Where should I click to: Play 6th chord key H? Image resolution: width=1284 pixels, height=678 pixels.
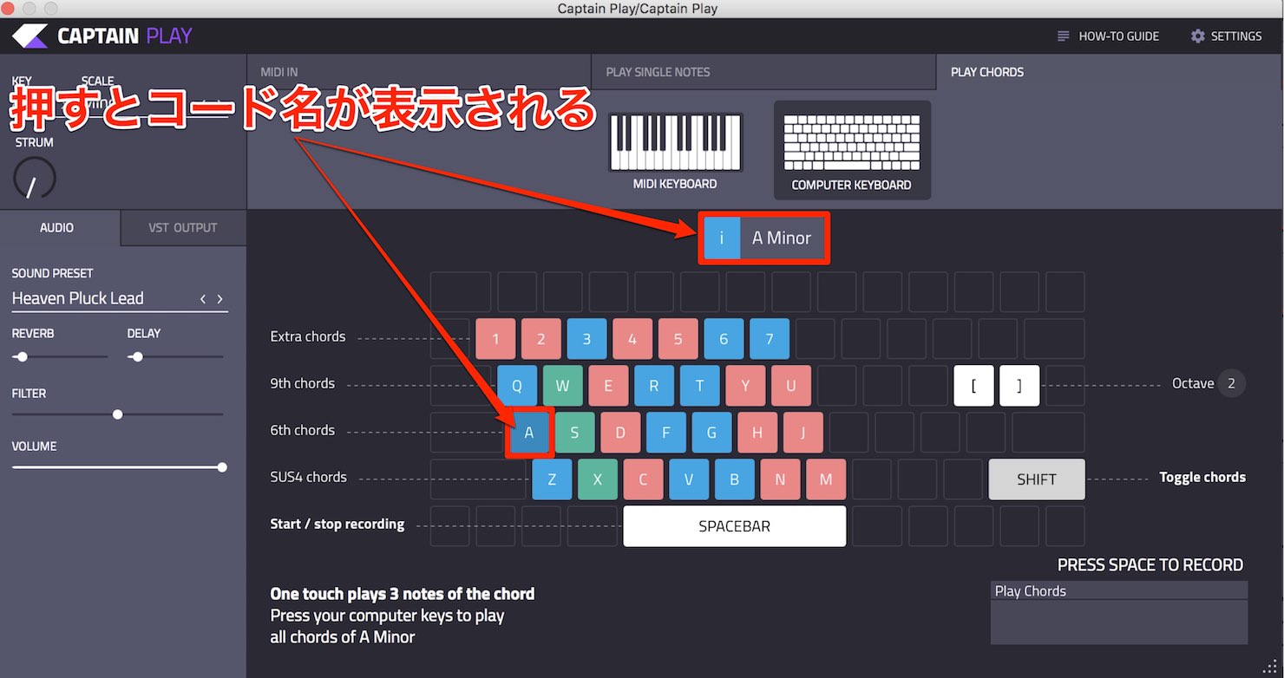757,433
